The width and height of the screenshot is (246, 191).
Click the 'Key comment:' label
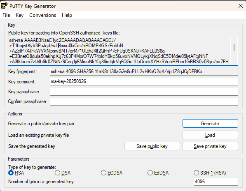coord(22,82)
